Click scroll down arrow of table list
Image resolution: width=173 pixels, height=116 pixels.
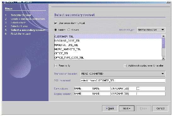coord(164,58)
